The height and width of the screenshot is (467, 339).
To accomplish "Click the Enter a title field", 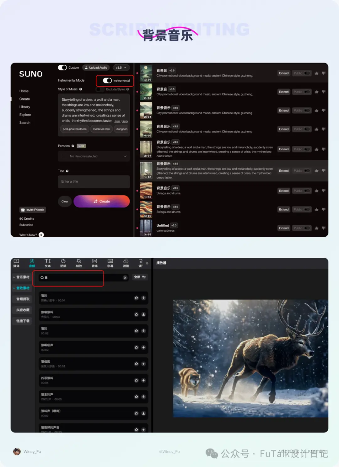I will click(94, 182).
